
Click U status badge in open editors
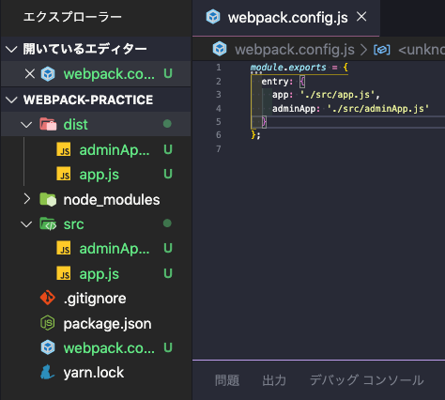tap(168, 74)
